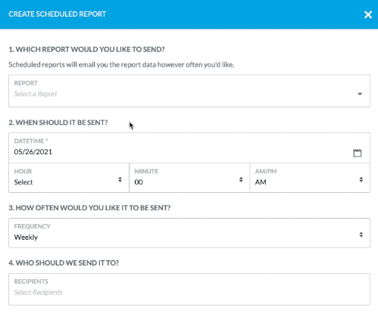Close the Create Scheduled Report dialog

coord(368,14)
